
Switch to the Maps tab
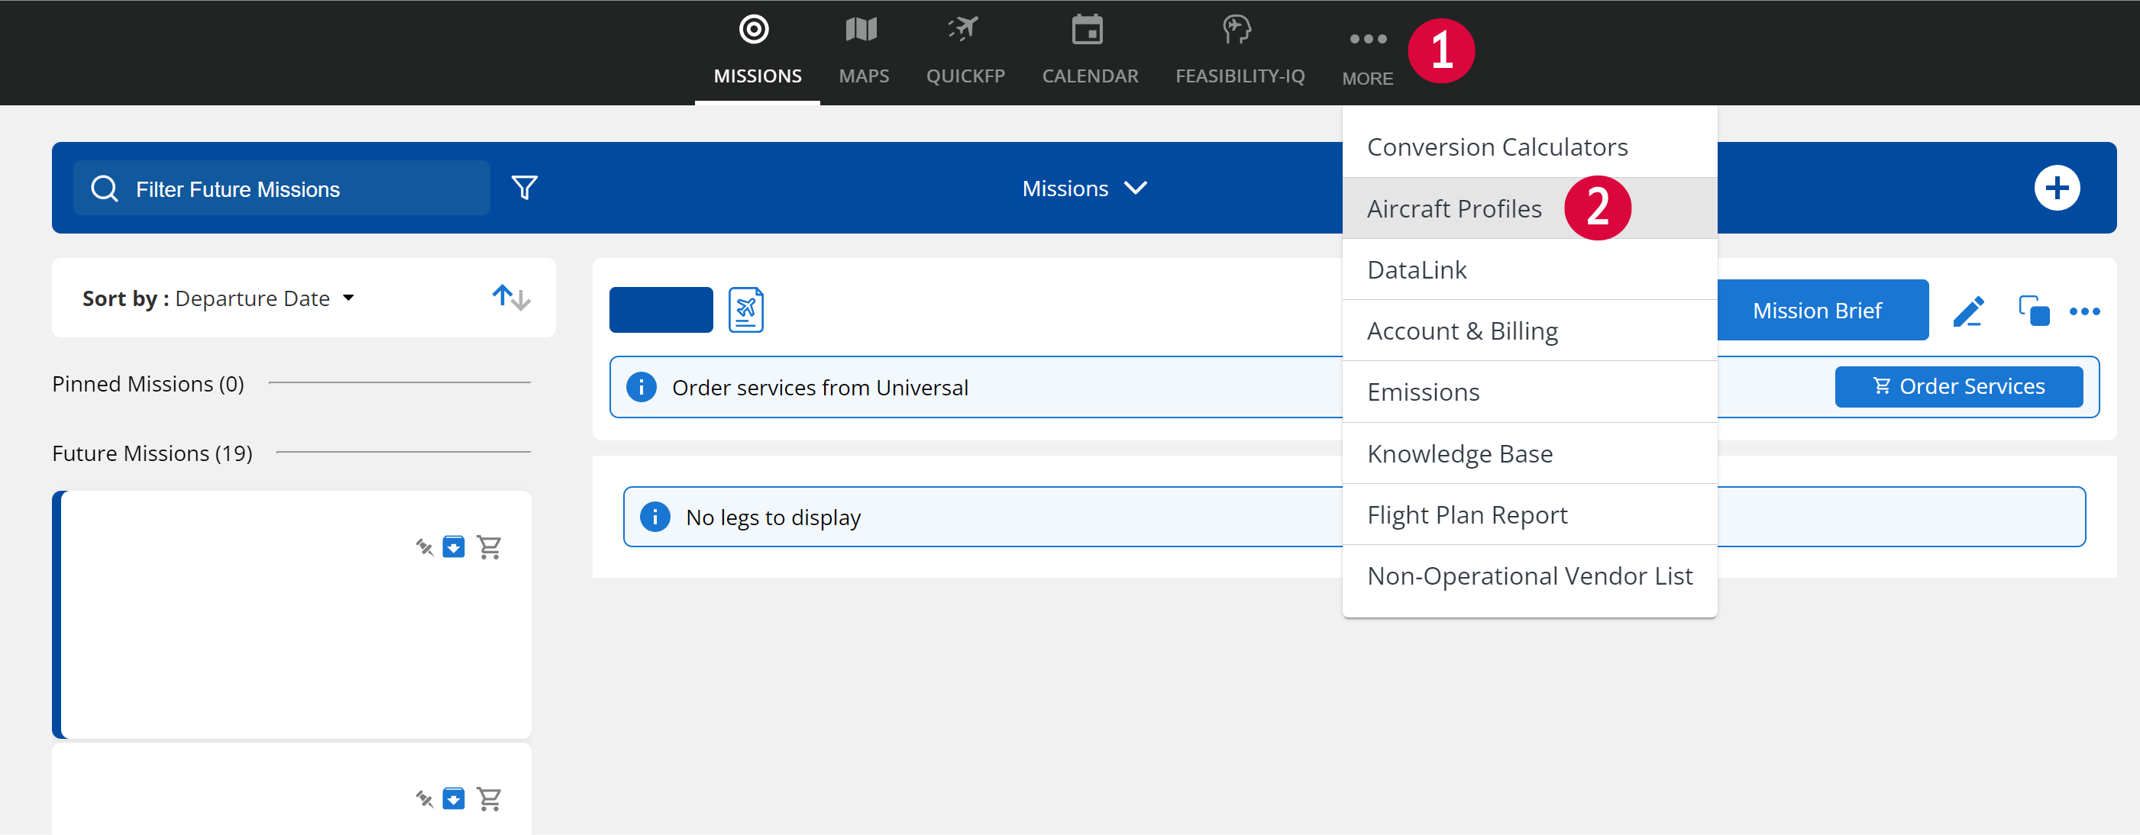[863, 51]
